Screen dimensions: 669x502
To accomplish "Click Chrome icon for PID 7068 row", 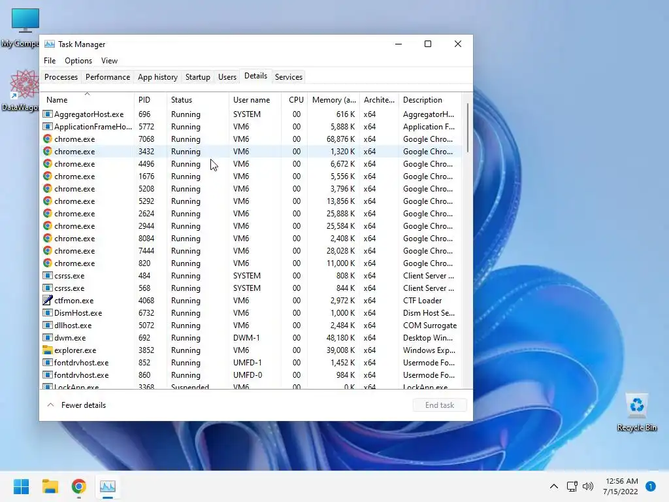I will [47, 139].
